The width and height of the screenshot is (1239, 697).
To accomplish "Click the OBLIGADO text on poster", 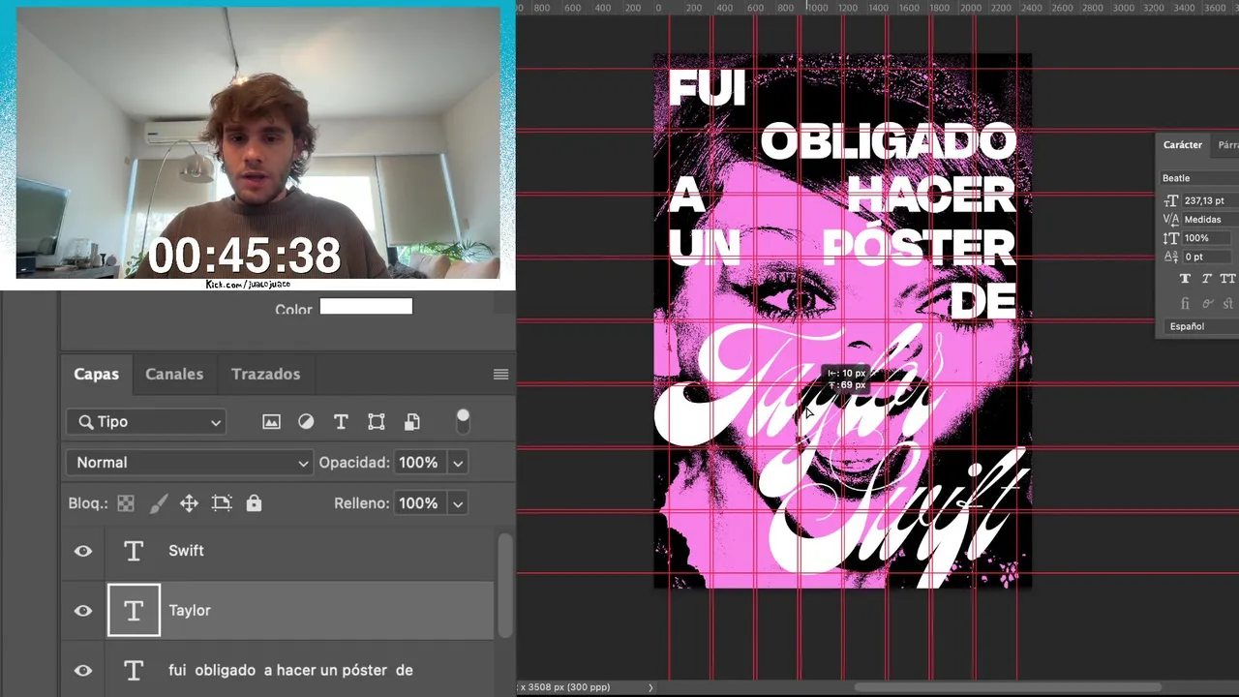I will coord(888,142).
